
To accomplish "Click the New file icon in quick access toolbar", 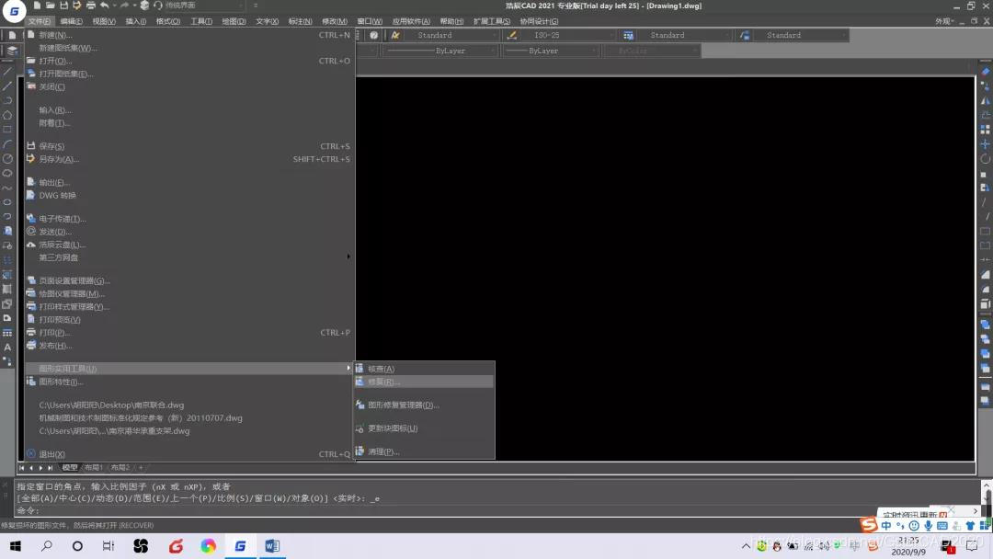I will pos(38,6).
